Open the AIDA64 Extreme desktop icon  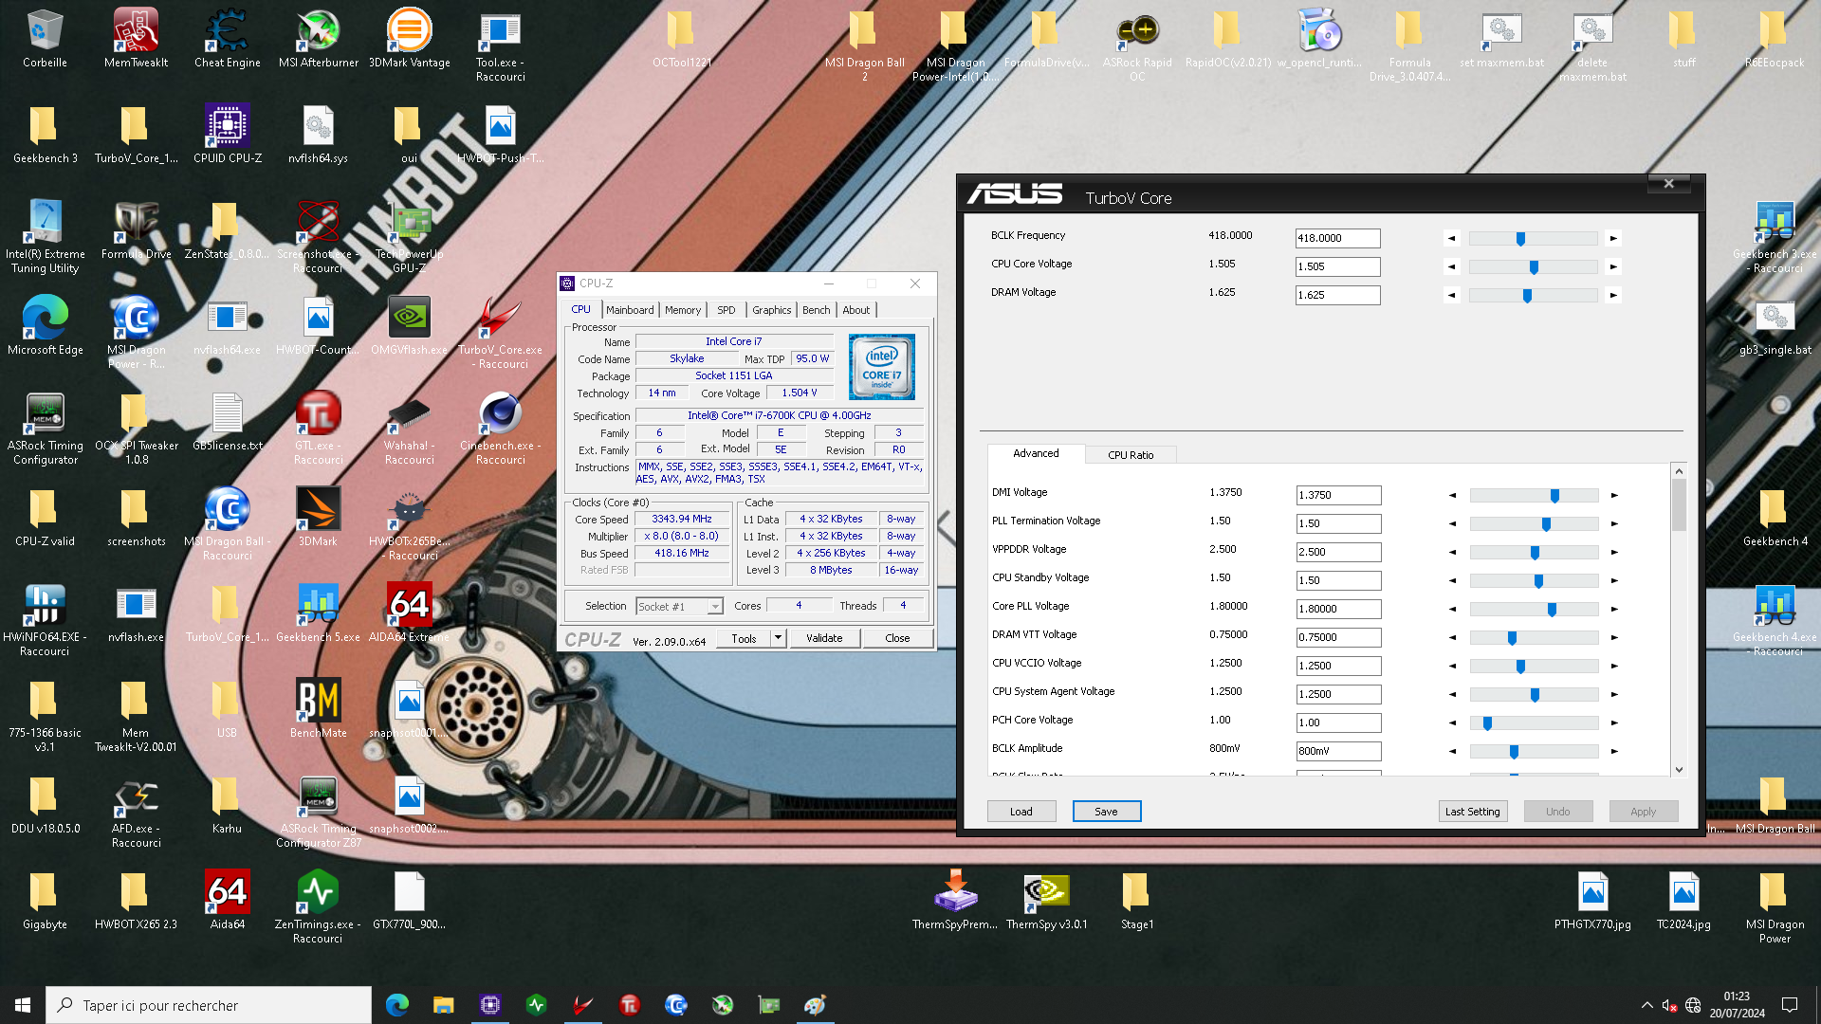point(409,613)
